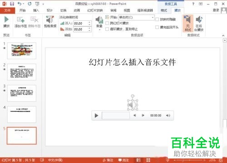
Task: Increase 淡入 fade-in value with up arrow
Action: [x=89, y=22]
